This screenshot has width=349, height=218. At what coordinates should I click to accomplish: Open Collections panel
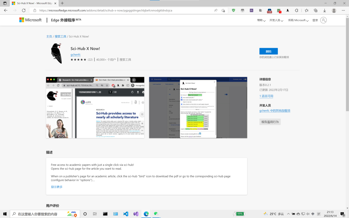pyautogui.click(x=316, y=10)
